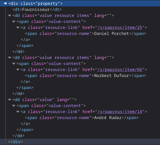Collapse the dd class="value" node
This screenshot has height=145, width=160.
(x=10, y=100)
